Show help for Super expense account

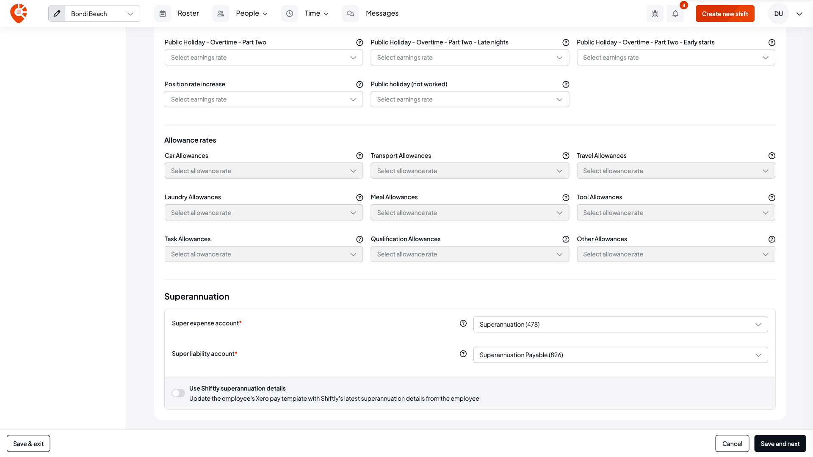463,323
